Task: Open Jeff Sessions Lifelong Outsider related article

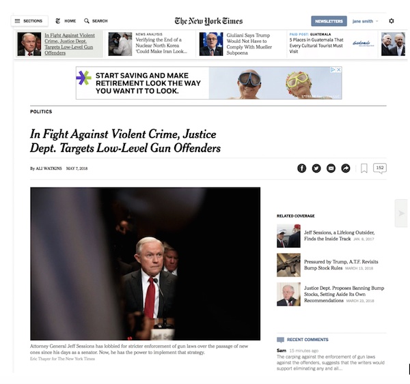Action: [x=339, y=235]
